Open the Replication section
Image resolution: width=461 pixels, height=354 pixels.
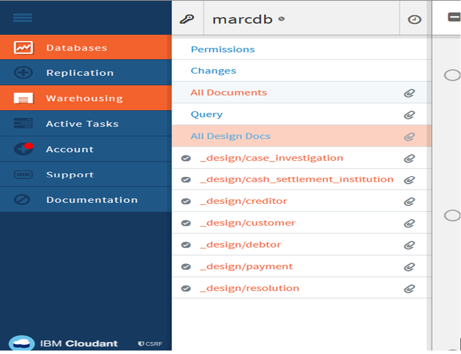[79, 73]
